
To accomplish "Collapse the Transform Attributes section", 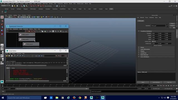I will (x=139, y=31).
